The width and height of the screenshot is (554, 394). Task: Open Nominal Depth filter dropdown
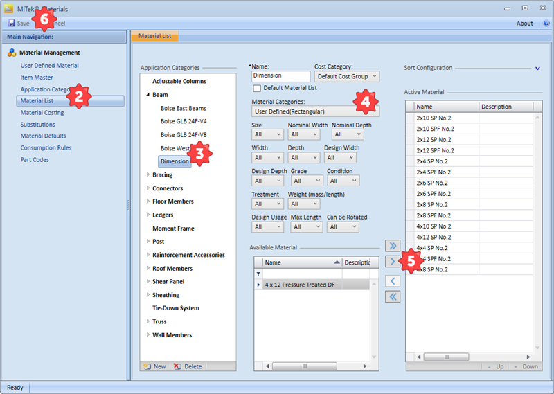point(348,134)
